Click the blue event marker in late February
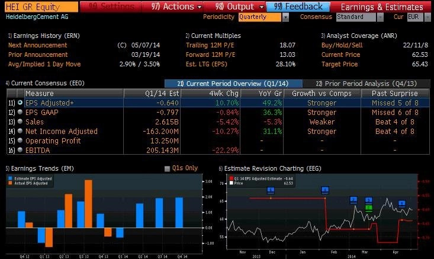Screen dimensions: 434x259 tap(353, 200)
